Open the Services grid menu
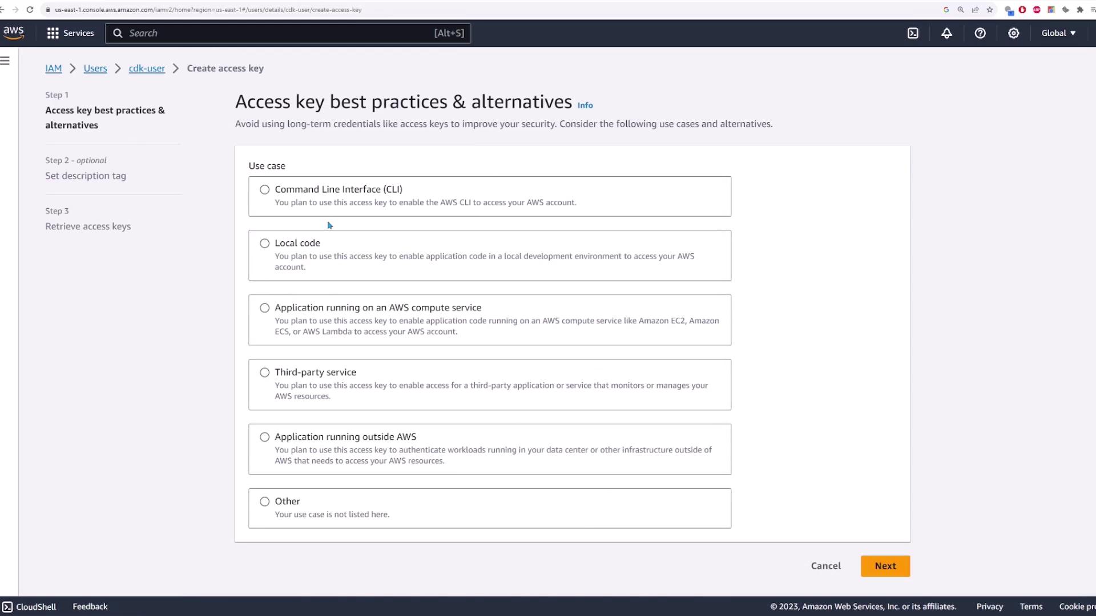 coord(70,33)
